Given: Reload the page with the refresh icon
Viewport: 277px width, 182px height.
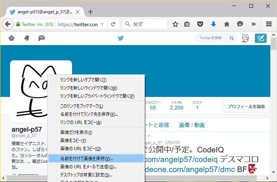Looking at the screenshot, I should [113, 24].
